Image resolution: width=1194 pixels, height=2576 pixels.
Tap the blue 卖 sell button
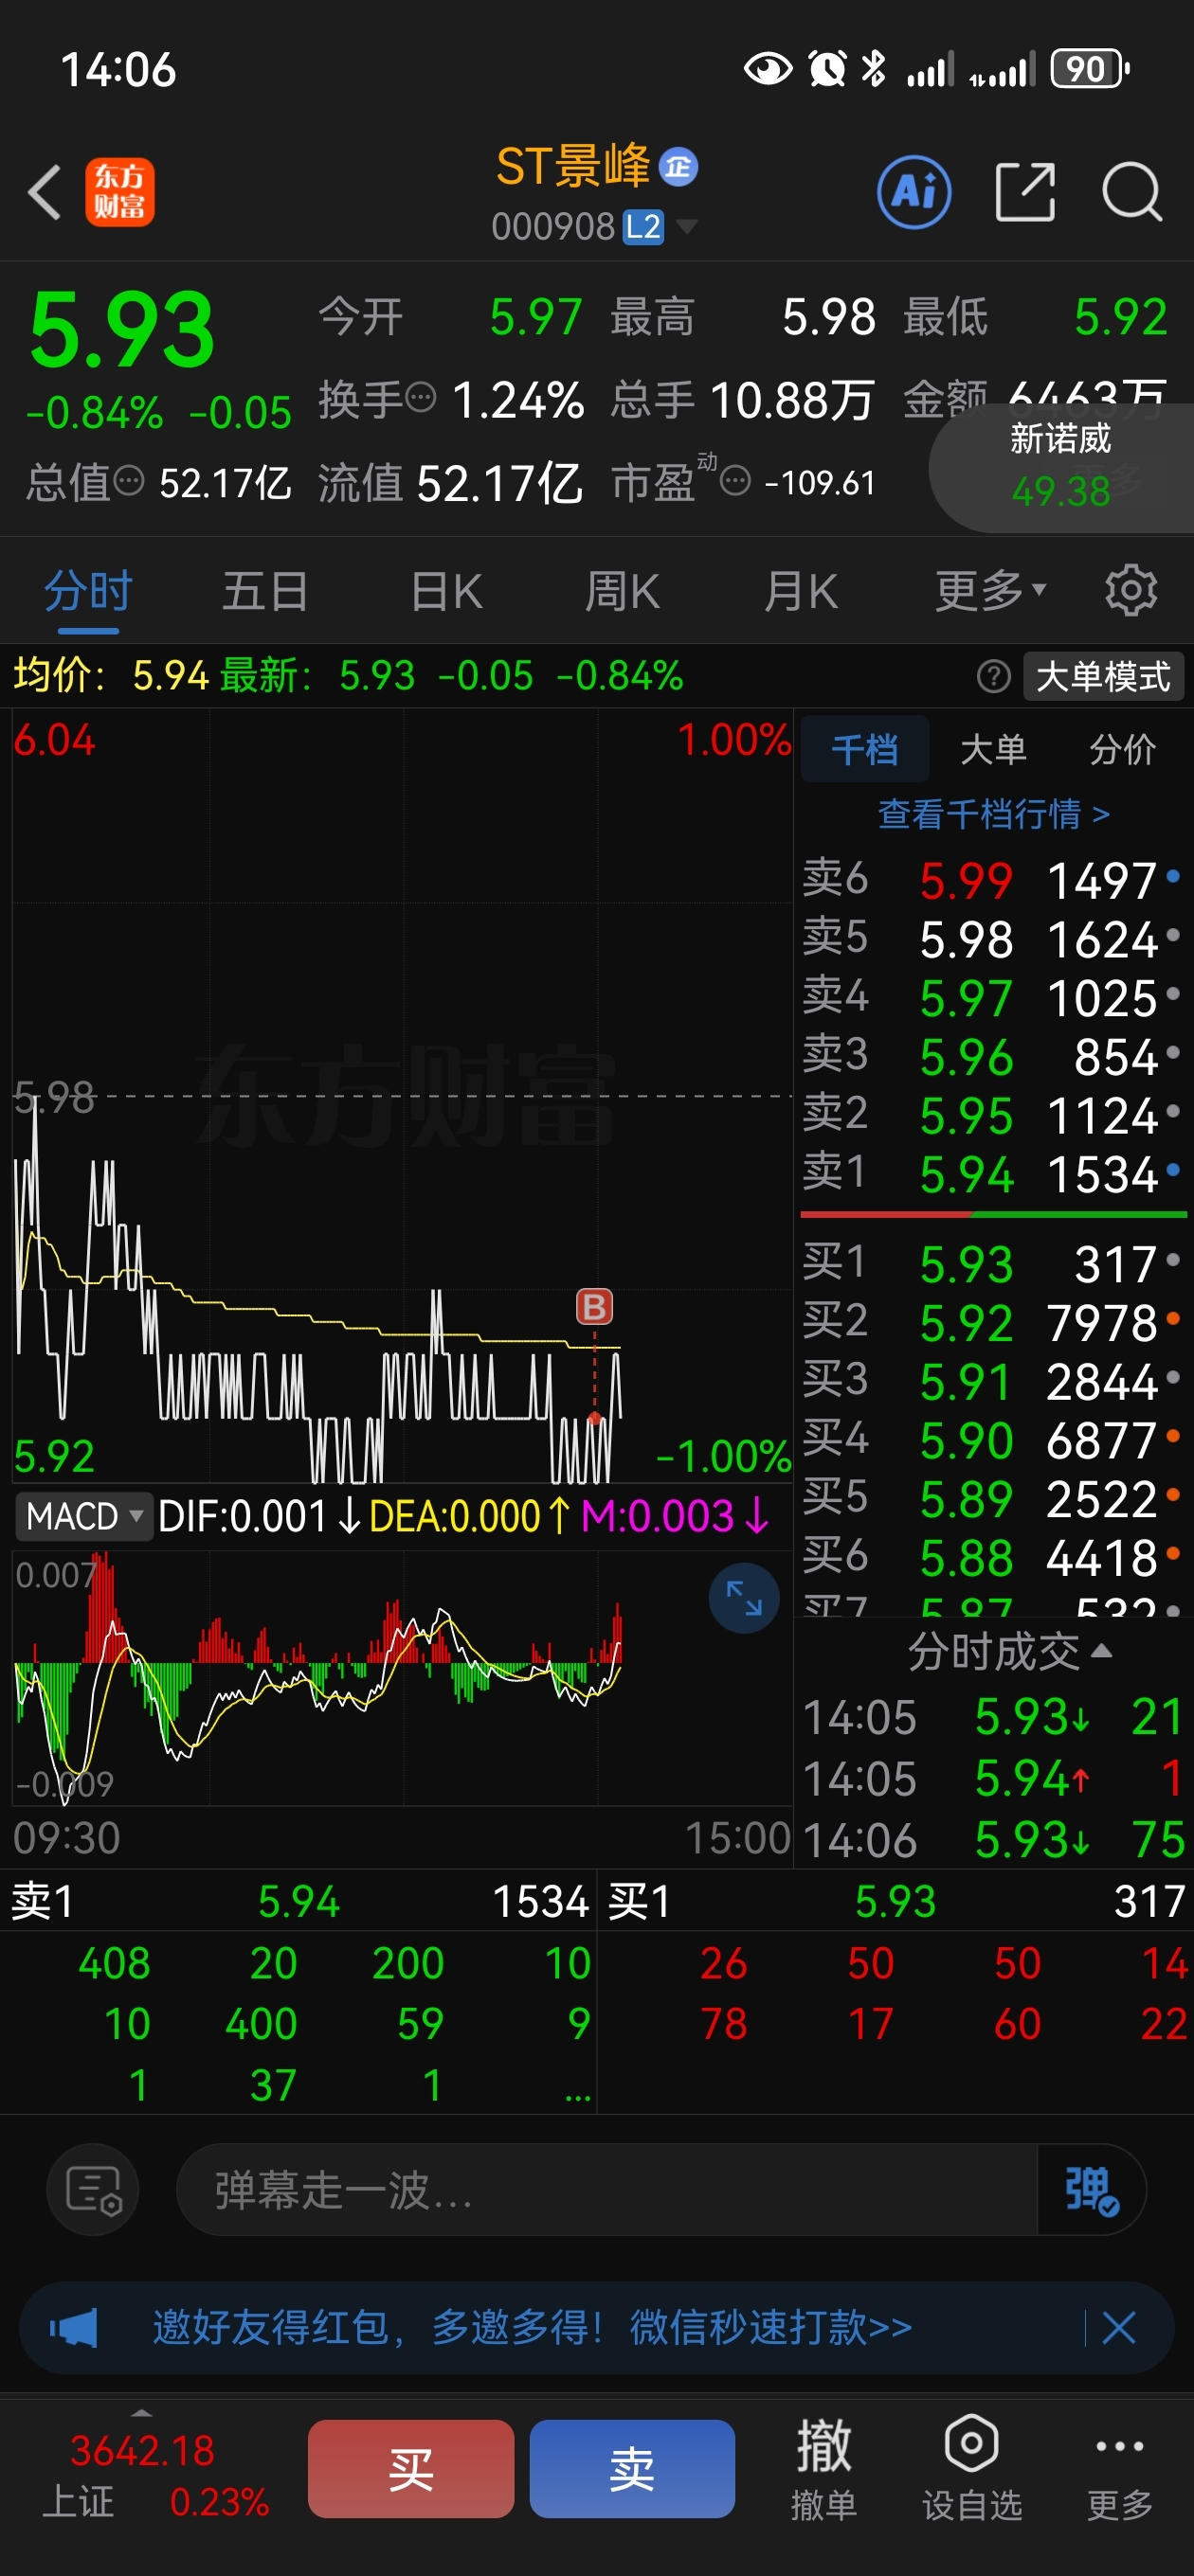click(631, 2469)
